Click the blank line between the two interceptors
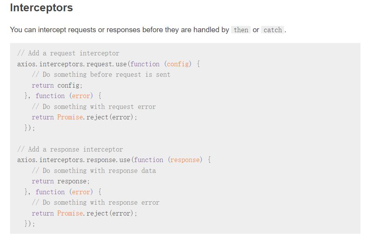Screen dimensions: 367x240 click(117, 138)
